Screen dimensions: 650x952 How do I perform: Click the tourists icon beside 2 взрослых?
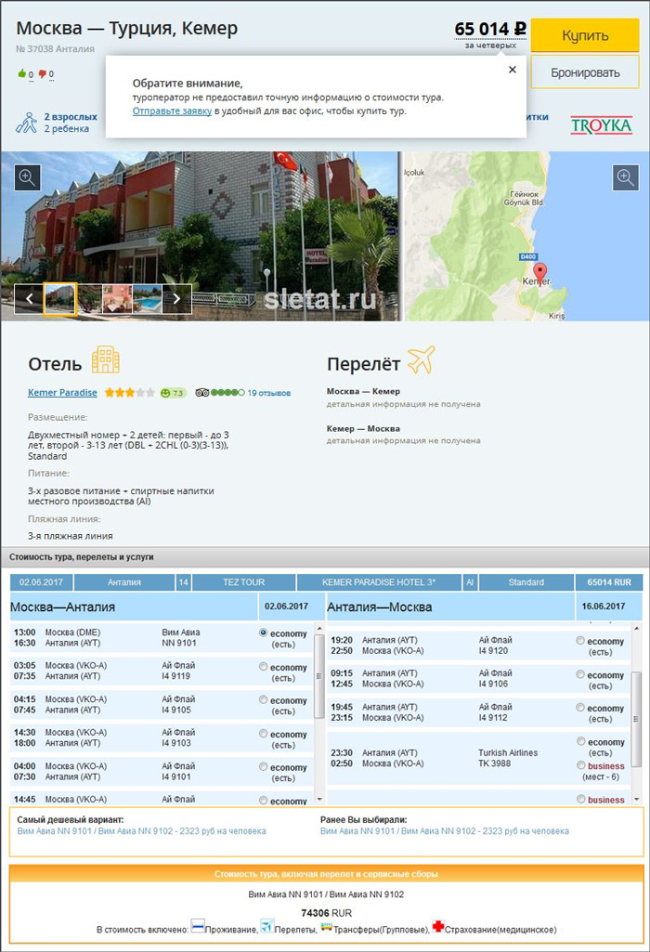pyautogui.click(x=26, y=123)
